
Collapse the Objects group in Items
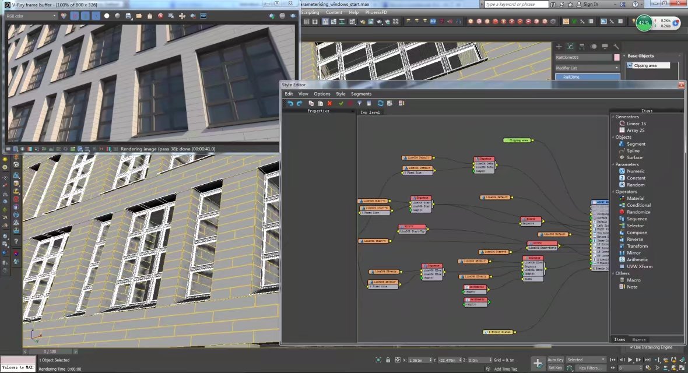point(613,138)
